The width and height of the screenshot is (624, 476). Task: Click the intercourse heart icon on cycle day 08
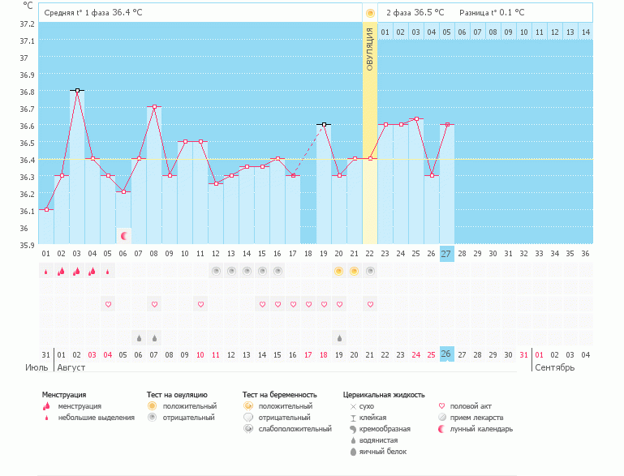[154, 304]
